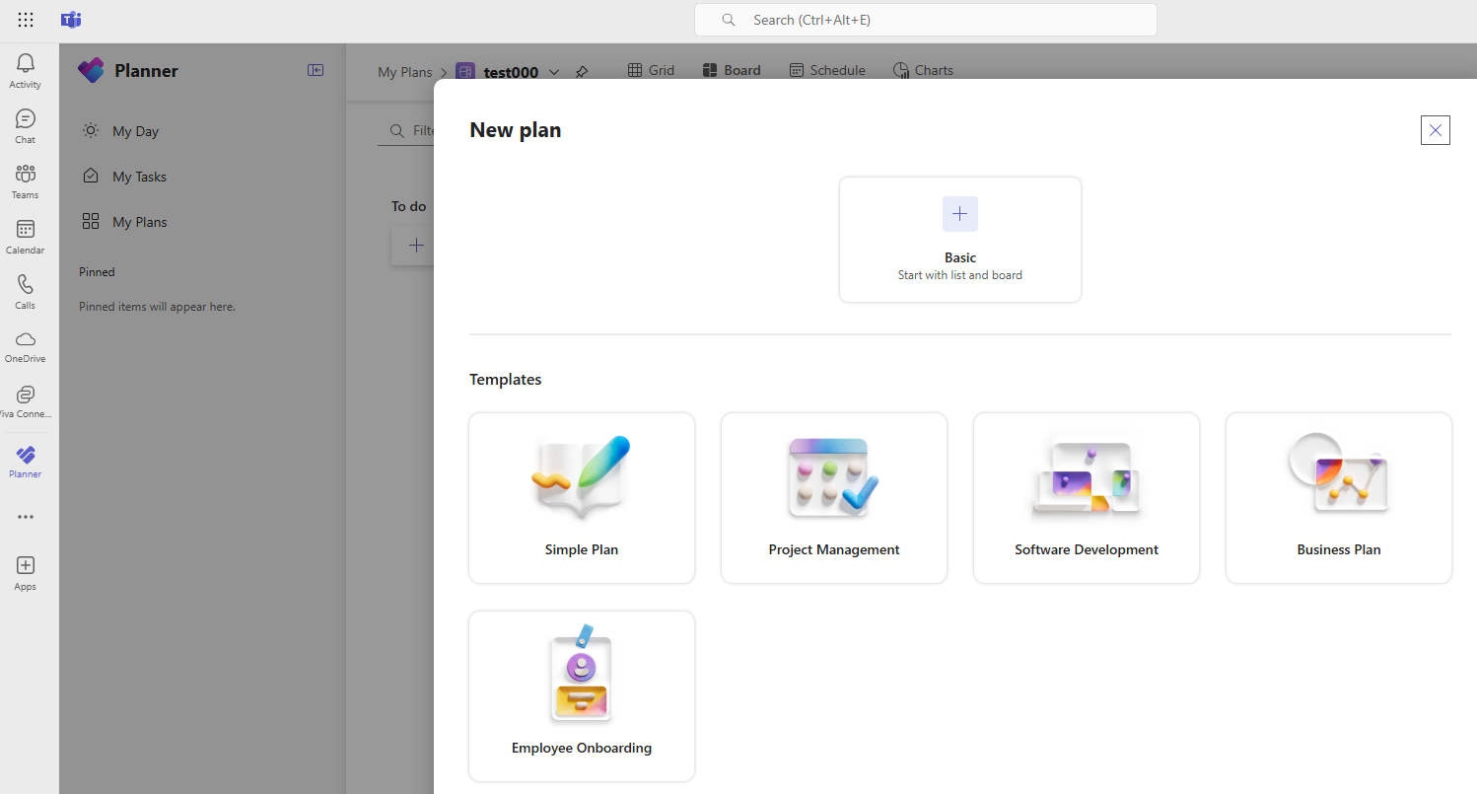The height and width of the screenshot is (794, 1477).
Task: Pin the test000 plan
Action: pyautogui.click(x=582, y=71)
